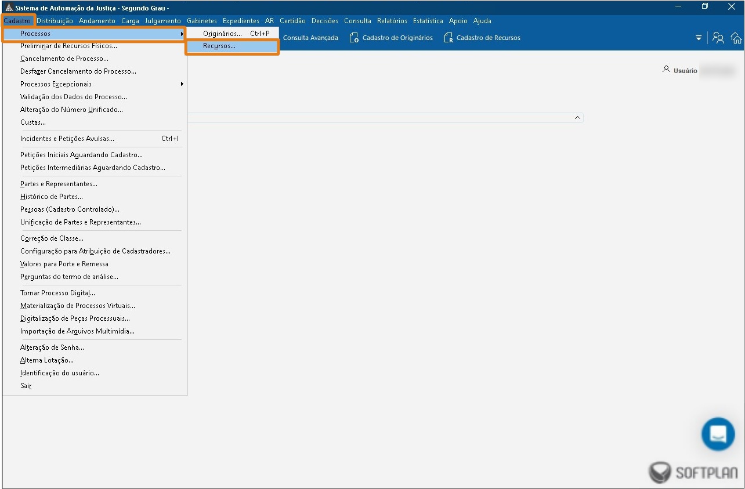Open the Ajuda menu
This screenshot has height=489, width=745.
point(482,21)
